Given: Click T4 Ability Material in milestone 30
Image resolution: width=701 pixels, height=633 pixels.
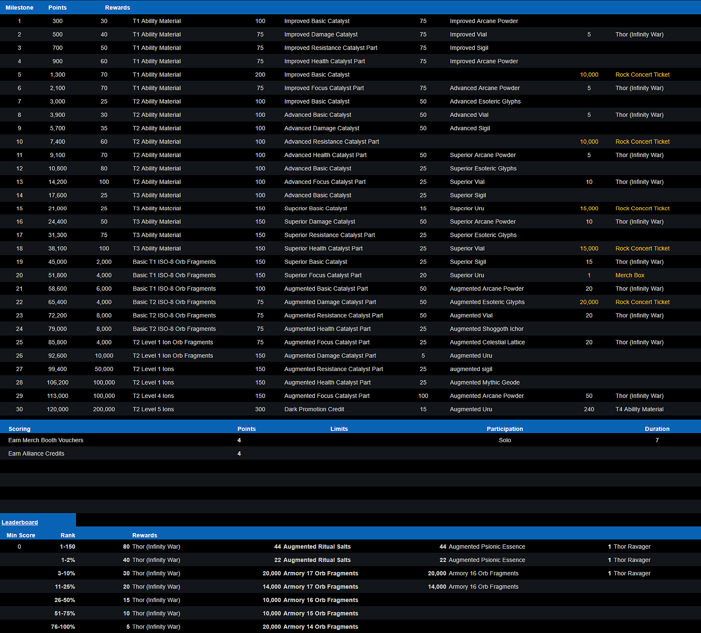Looking at the screenshot, I should click(639, 409).
